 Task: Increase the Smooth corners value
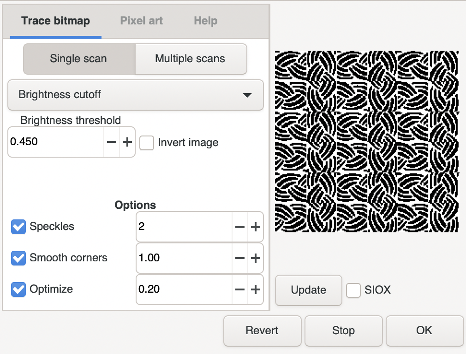click(256, 258)
